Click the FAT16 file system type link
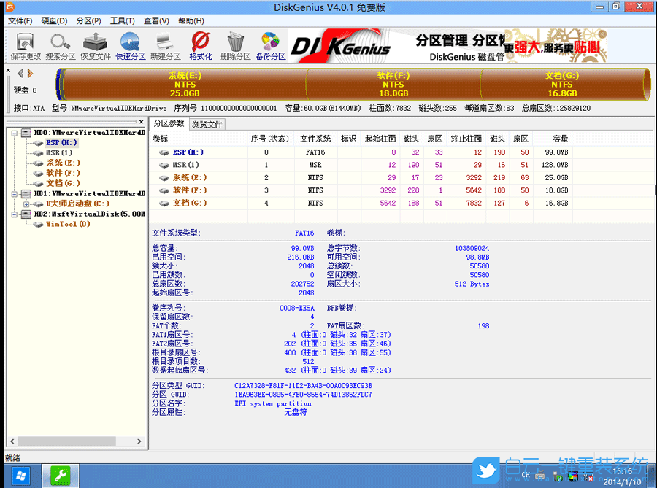657x488 pixels. coord(304,233)
